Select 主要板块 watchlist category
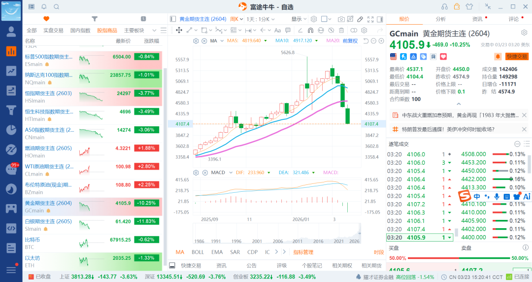 click(134, 30)
